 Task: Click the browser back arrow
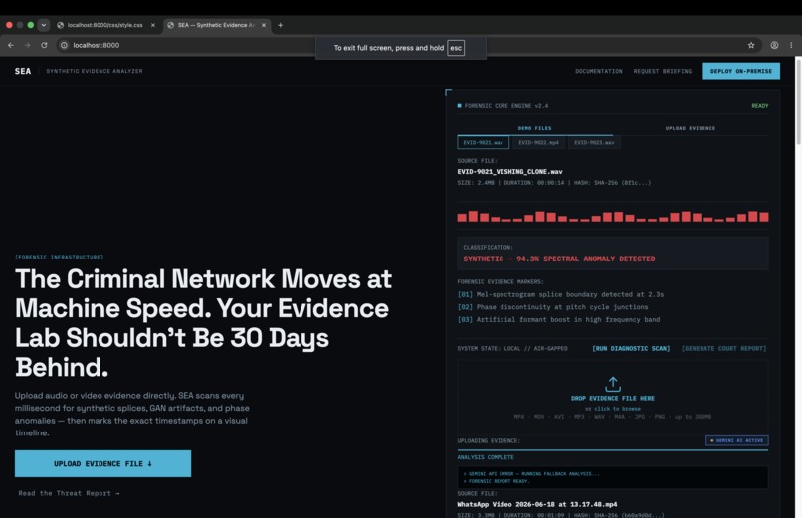tap(11, 45)
